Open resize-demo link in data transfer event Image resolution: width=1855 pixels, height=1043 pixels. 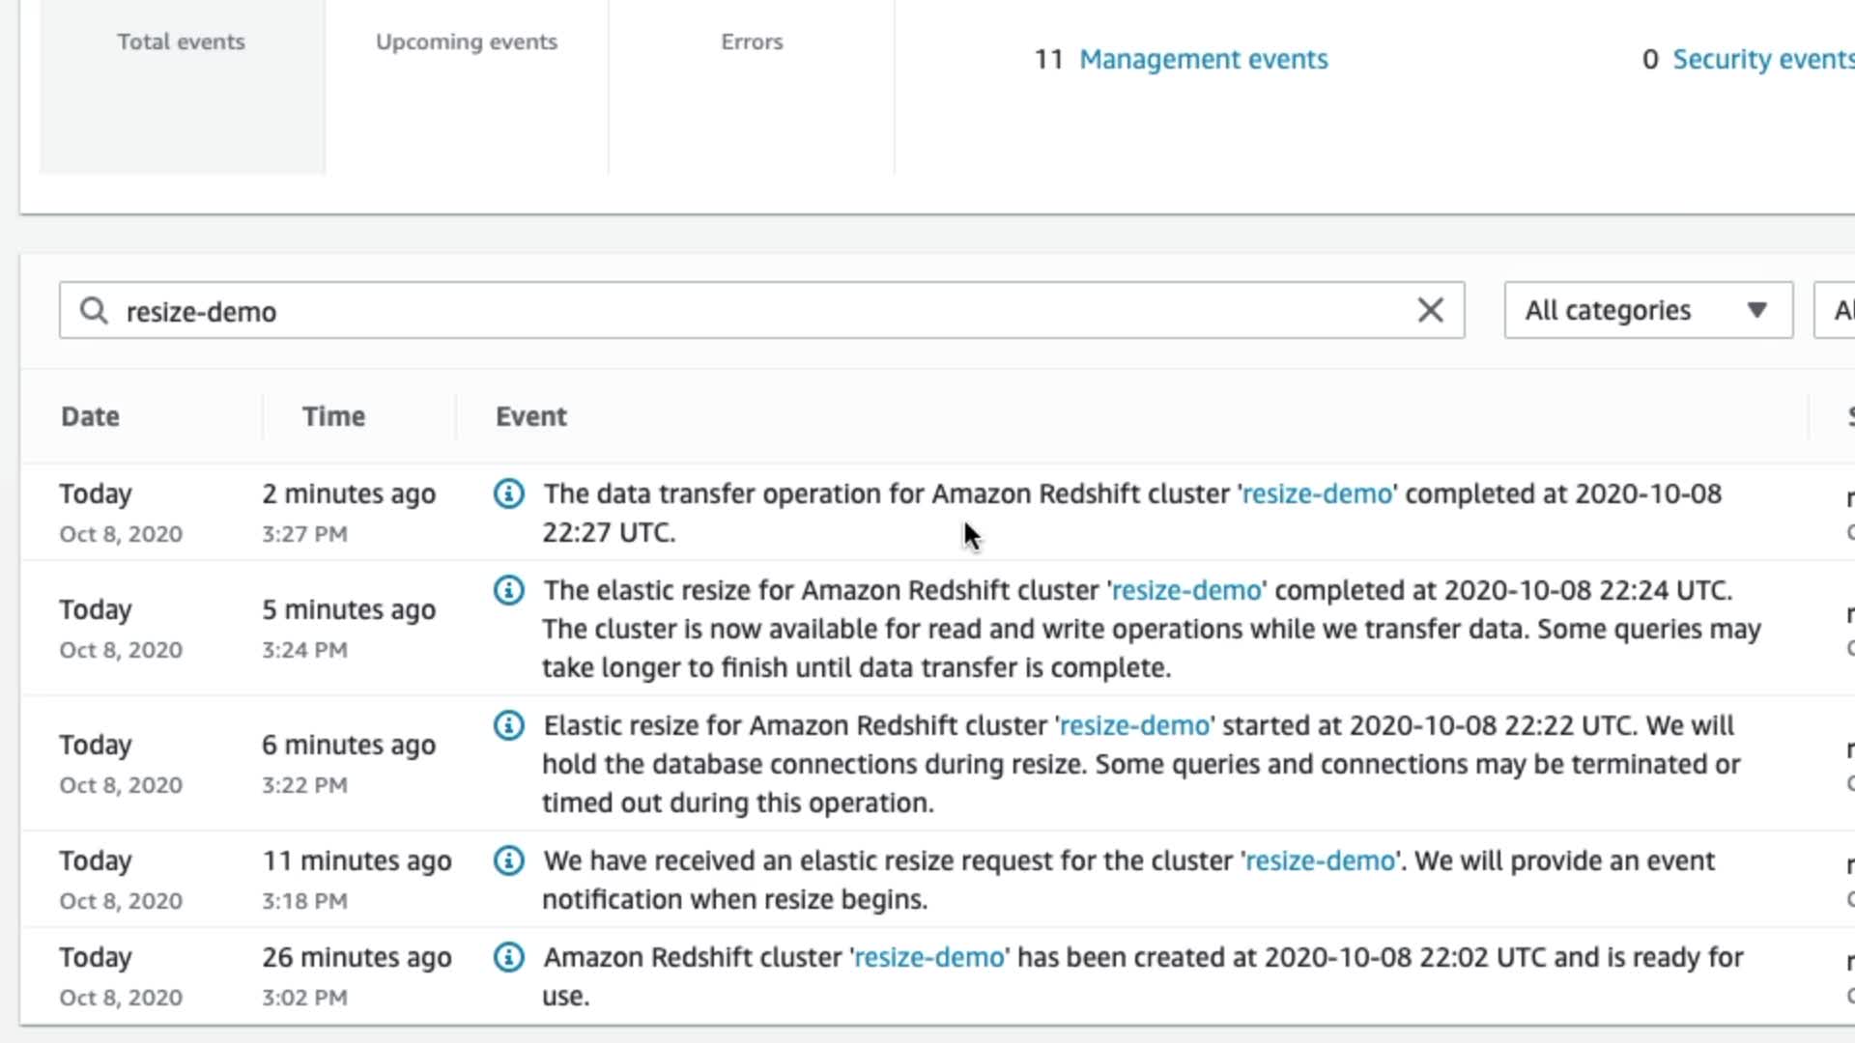(1317, 494)
